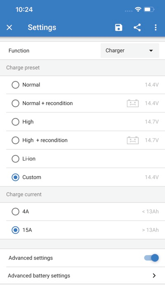Tap the Settings title in header
This screenshot has height=285, width=165.
pyautogui.click(x=42, y=28)
